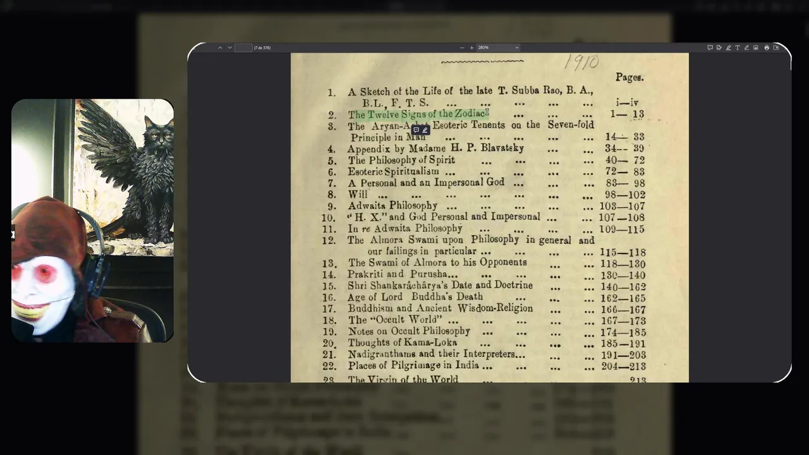Zoom in with the plus button

[x=471, y=47]
